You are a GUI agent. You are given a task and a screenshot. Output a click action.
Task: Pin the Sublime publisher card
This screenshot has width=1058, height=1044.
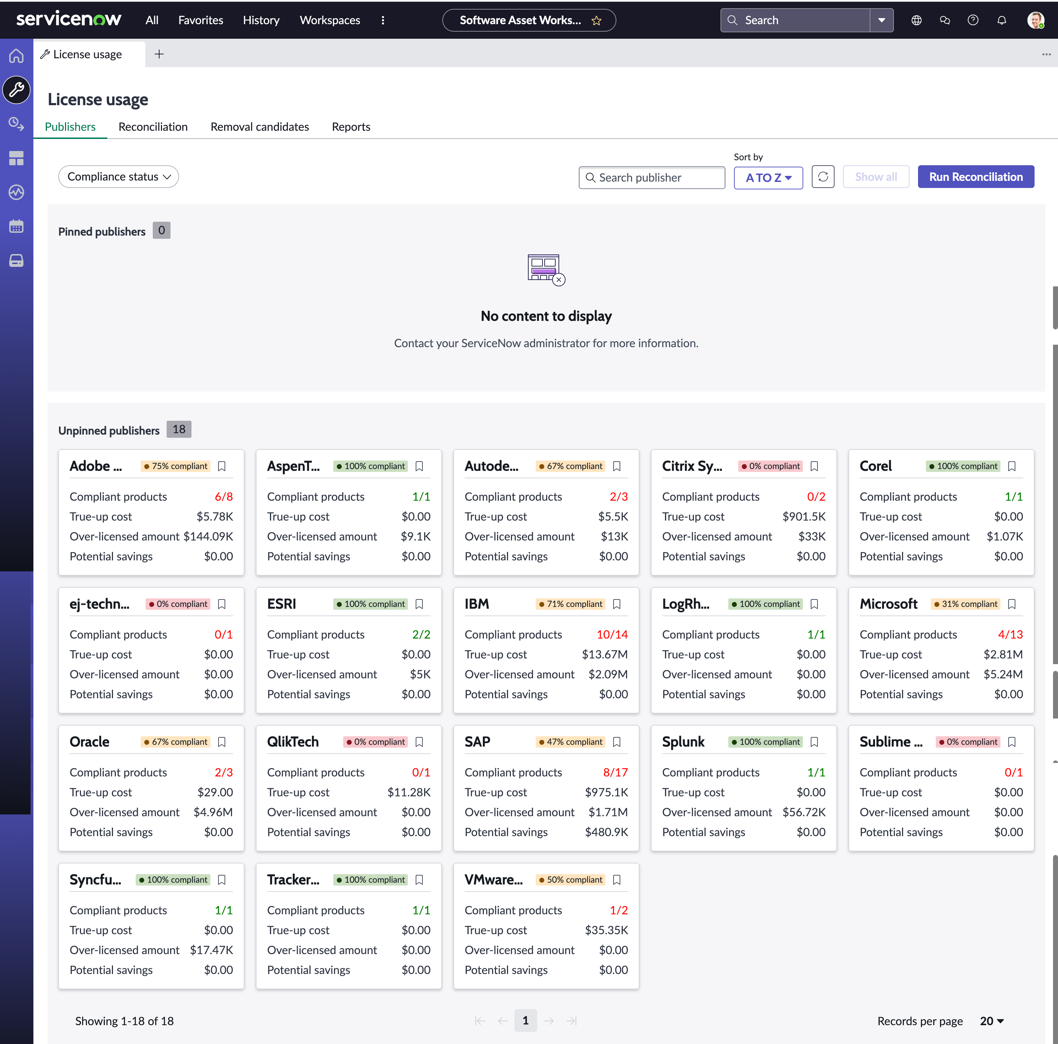pos(1012,742)
